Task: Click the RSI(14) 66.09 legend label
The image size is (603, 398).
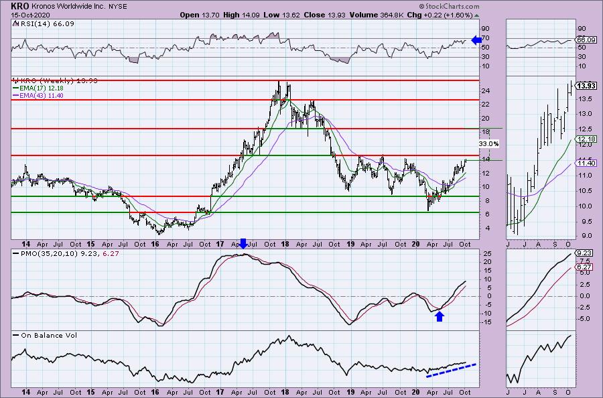Action: [47, 23]
